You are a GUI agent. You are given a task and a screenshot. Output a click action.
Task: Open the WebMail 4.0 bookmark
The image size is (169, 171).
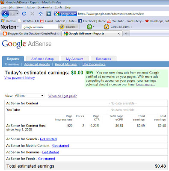pyautogui.click(x=29, y=21)
